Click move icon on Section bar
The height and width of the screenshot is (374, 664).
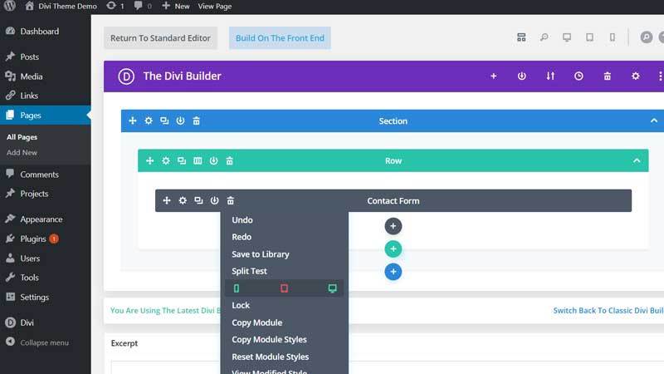click(133, 121)
